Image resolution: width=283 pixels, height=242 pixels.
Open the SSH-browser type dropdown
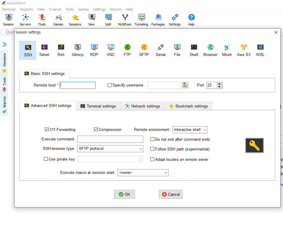point(110,149)
